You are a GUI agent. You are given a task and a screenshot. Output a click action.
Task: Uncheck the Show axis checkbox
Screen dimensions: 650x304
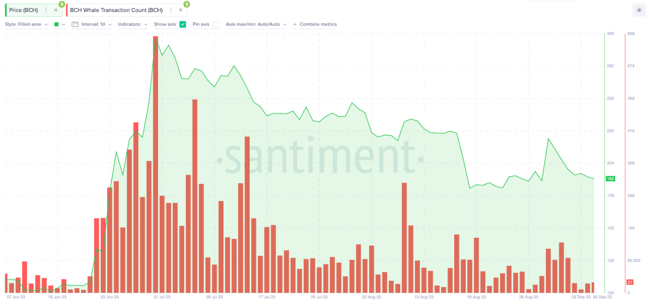click(183, 24)
